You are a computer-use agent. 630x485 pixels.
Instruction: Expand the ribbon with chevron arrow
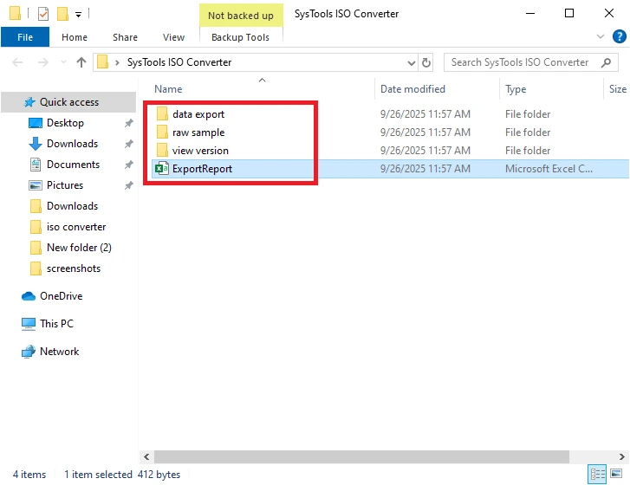pyautogui.click(x=601, y=37)
